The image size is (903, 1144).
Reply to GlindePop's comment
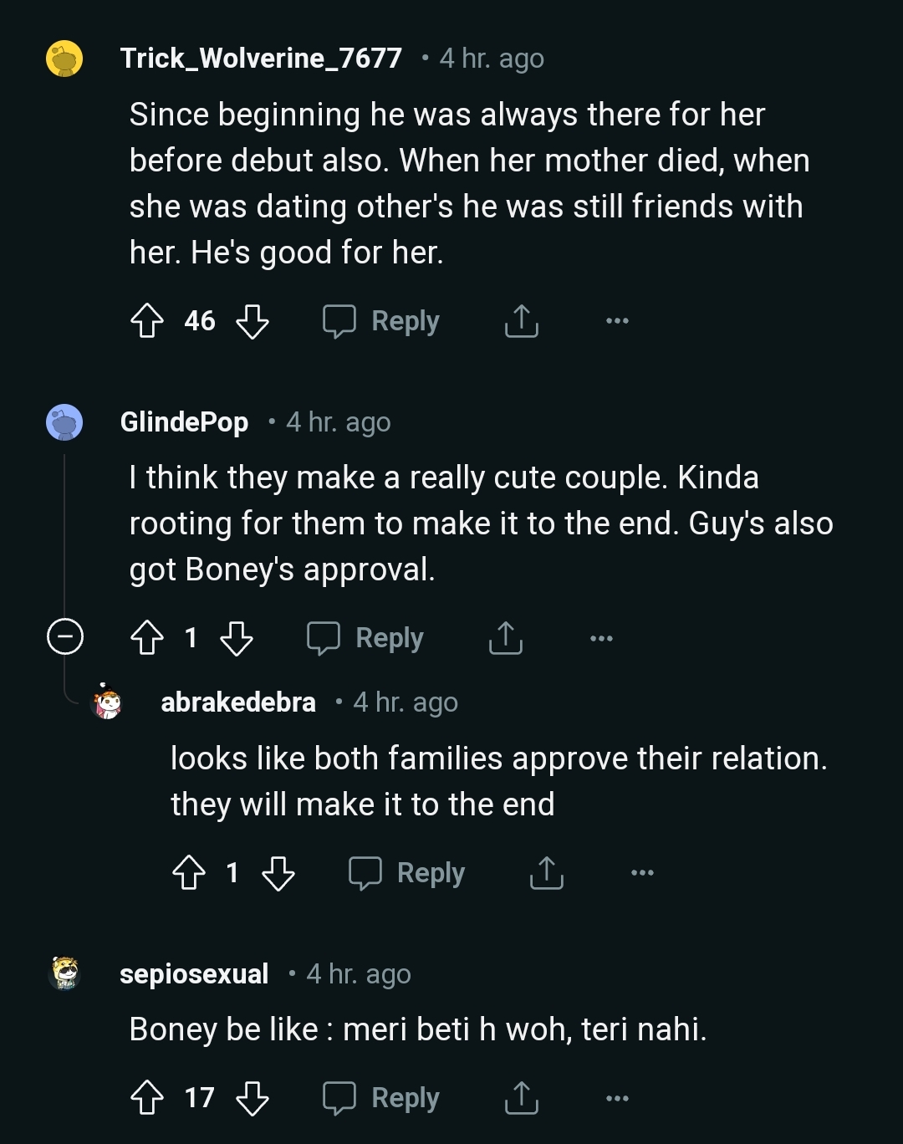coord(366,638)
